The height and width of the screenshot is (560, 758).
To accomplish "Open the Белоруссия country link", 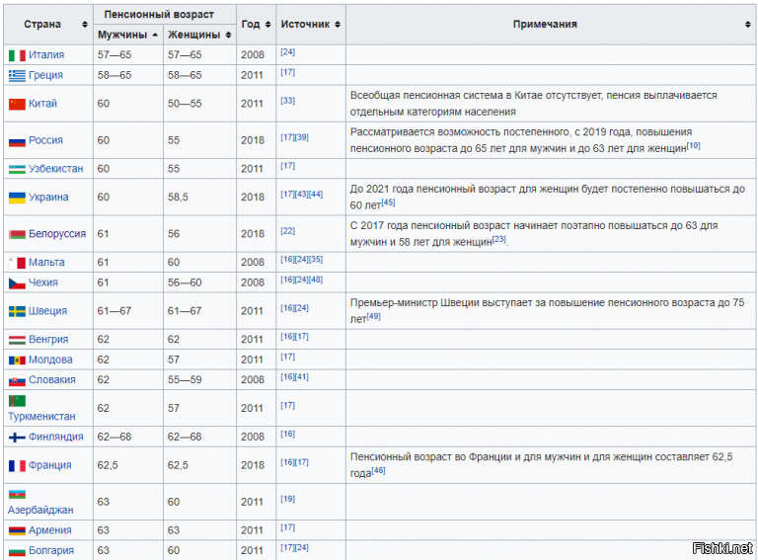I will [x=57, y=234].
